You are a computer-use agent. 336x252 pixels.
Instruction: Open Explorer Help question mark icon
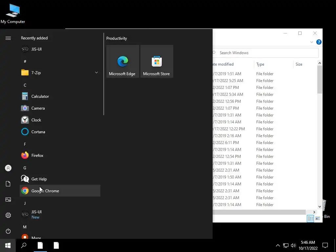319,42
